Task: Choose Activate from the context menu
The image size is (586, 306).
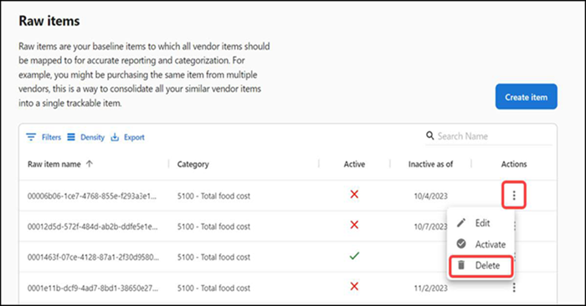Action: (481, 244)
